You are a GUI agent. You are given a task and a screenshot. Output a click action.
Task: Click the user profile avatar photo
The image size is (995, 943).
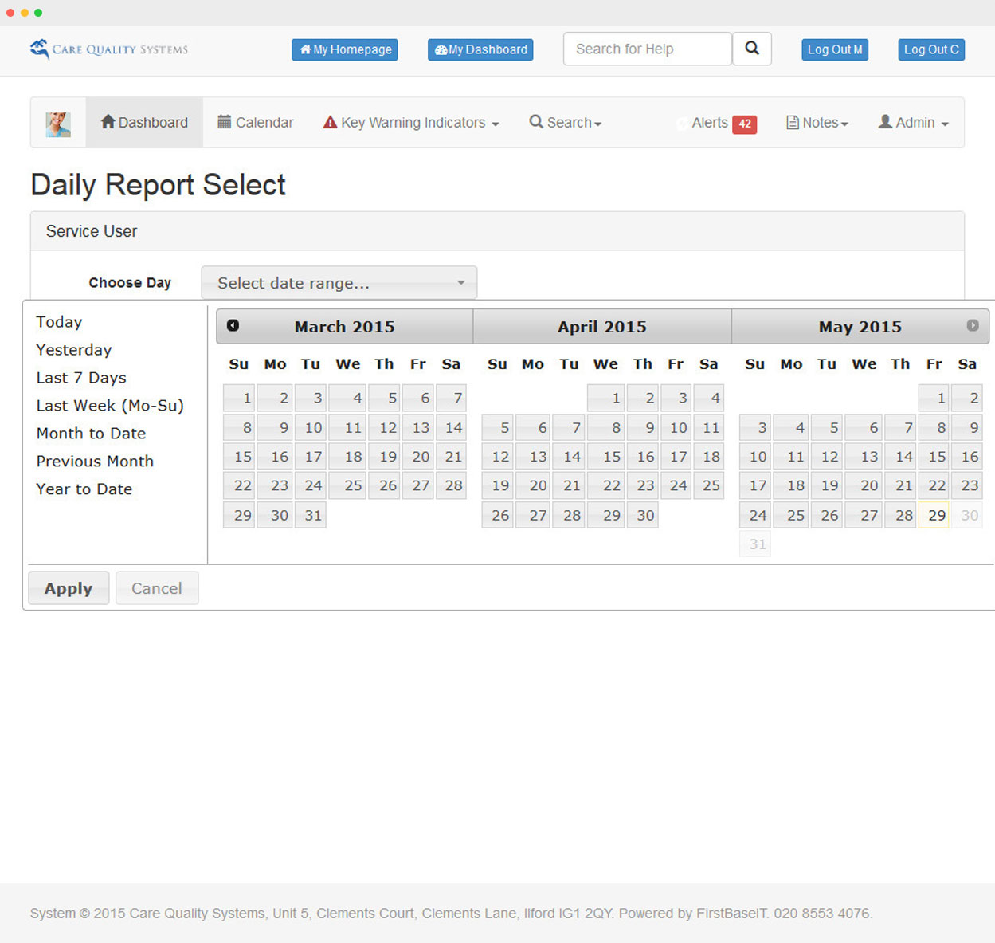coord(58,124)
